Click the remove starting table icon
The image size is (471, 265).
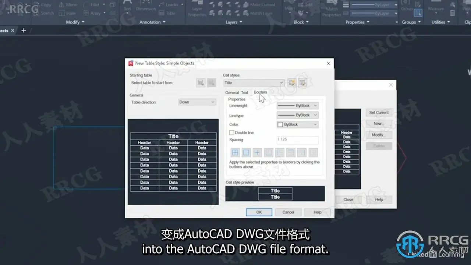point(211,83)
